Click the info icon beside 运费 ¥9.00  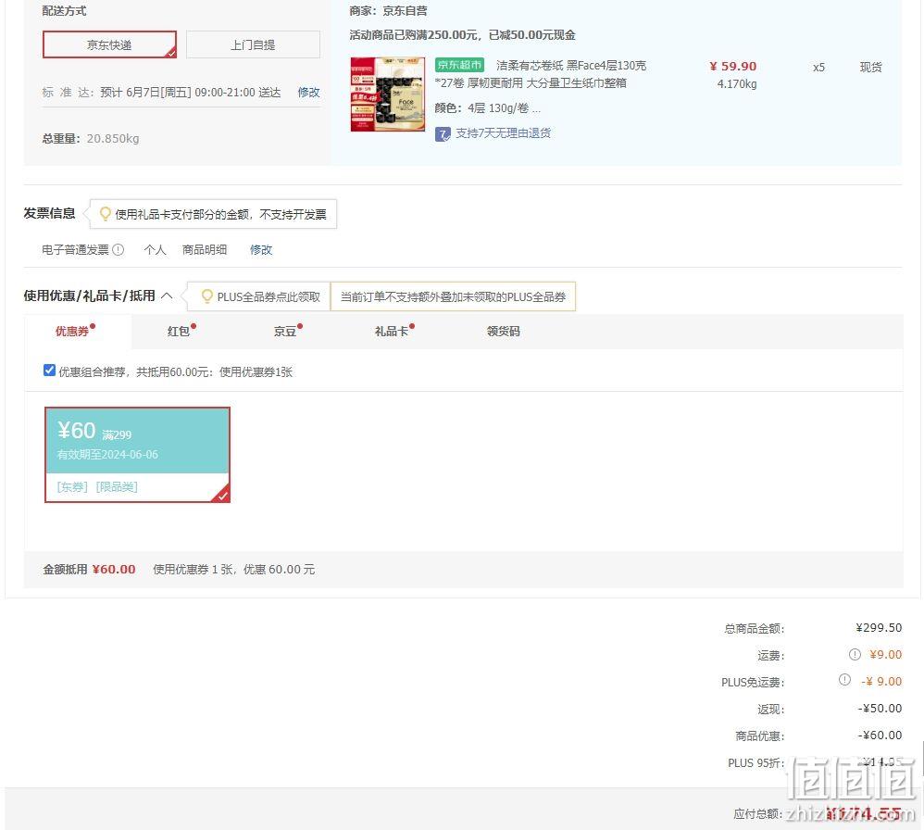tap(855, 654)
